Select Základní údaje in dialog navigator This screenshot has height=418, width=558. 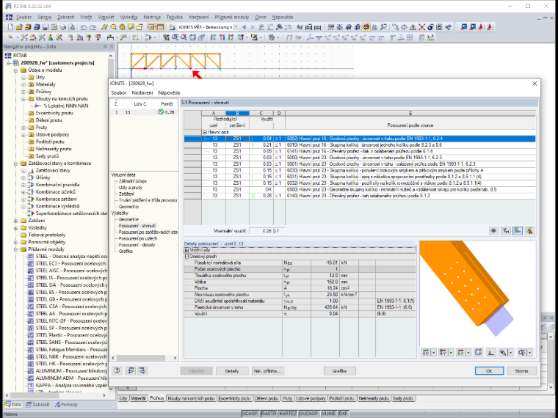click(132, 181)
